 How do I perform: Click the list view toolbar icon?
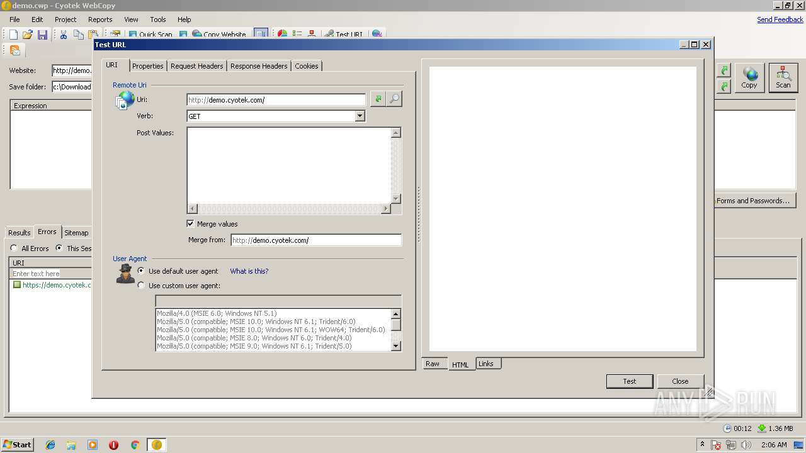(297, 35)
